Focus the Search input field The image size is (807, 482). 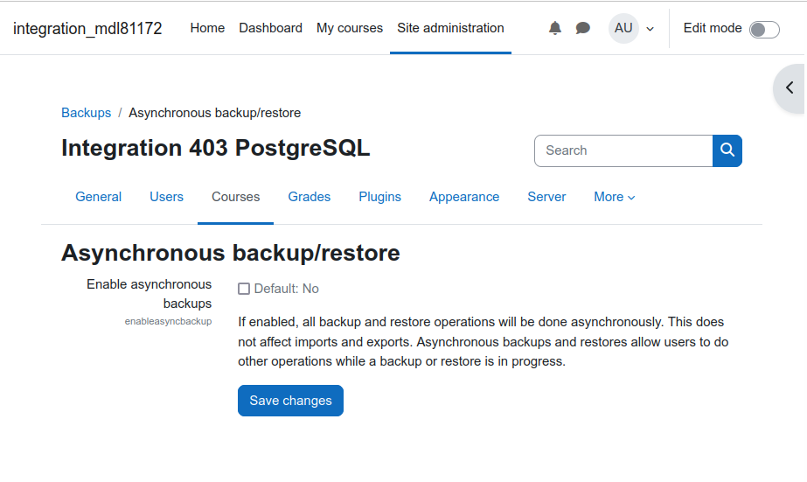click(623, 150)
